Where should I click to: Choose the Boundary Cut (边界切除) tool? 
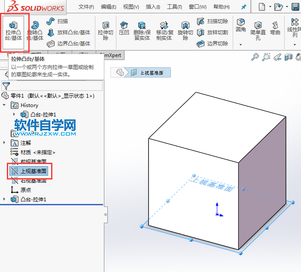213,44
